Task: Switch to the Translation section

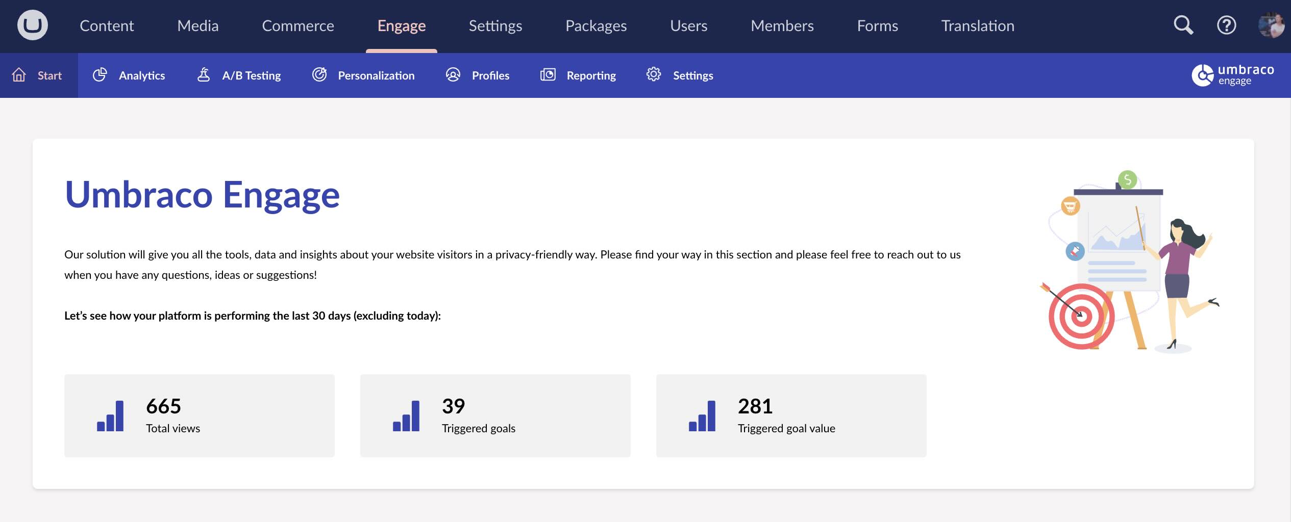Action: click(x=977, y=25)
